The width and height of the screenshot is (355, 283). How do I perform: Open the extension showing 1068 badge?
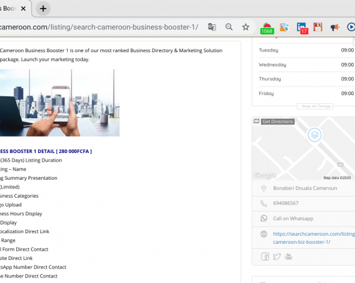(267, 28)
